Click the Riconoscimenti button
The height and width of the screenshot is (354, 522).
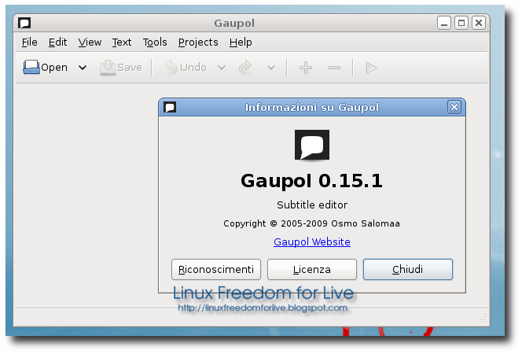pyautogui.click(x=216, y=269)
